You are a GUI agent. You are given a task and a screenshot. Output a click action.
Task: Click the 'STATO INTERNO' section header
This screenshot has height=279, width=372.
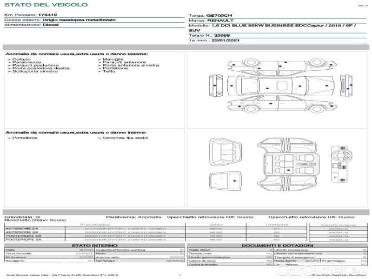pyautogui.click(x=95, y=246)
